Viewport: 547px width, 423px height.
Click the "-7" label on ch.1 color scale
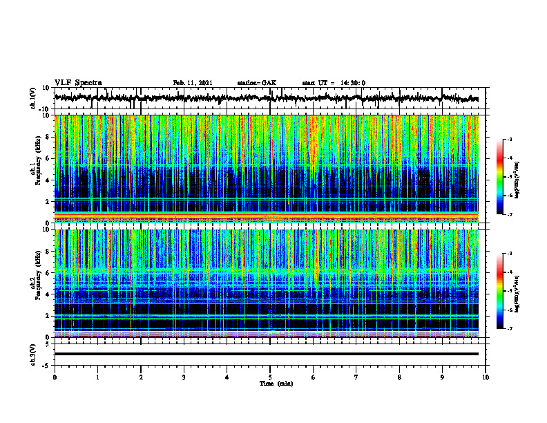[x=510, y=214]
